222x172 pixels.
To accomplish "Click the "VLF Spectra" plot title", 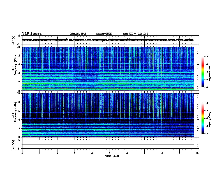I will point(32,34).
